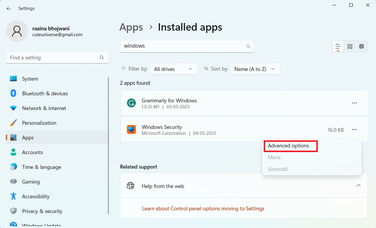Viewport: 376px width, 228px height.
Task: Click the Apps breadcrumb heading
Action: 131,27
